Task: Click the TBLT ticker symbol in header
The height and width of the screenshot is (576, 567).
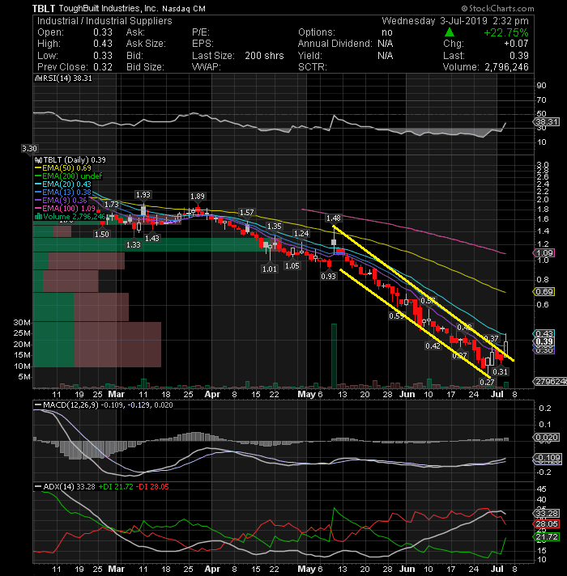Action: click(x=44, y=8)
